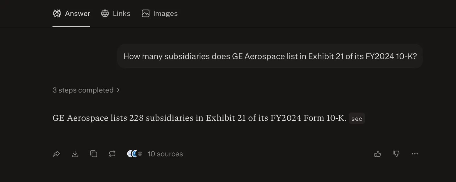
Task: Give the answer a thumbs up
Action: tap(377, 154)
